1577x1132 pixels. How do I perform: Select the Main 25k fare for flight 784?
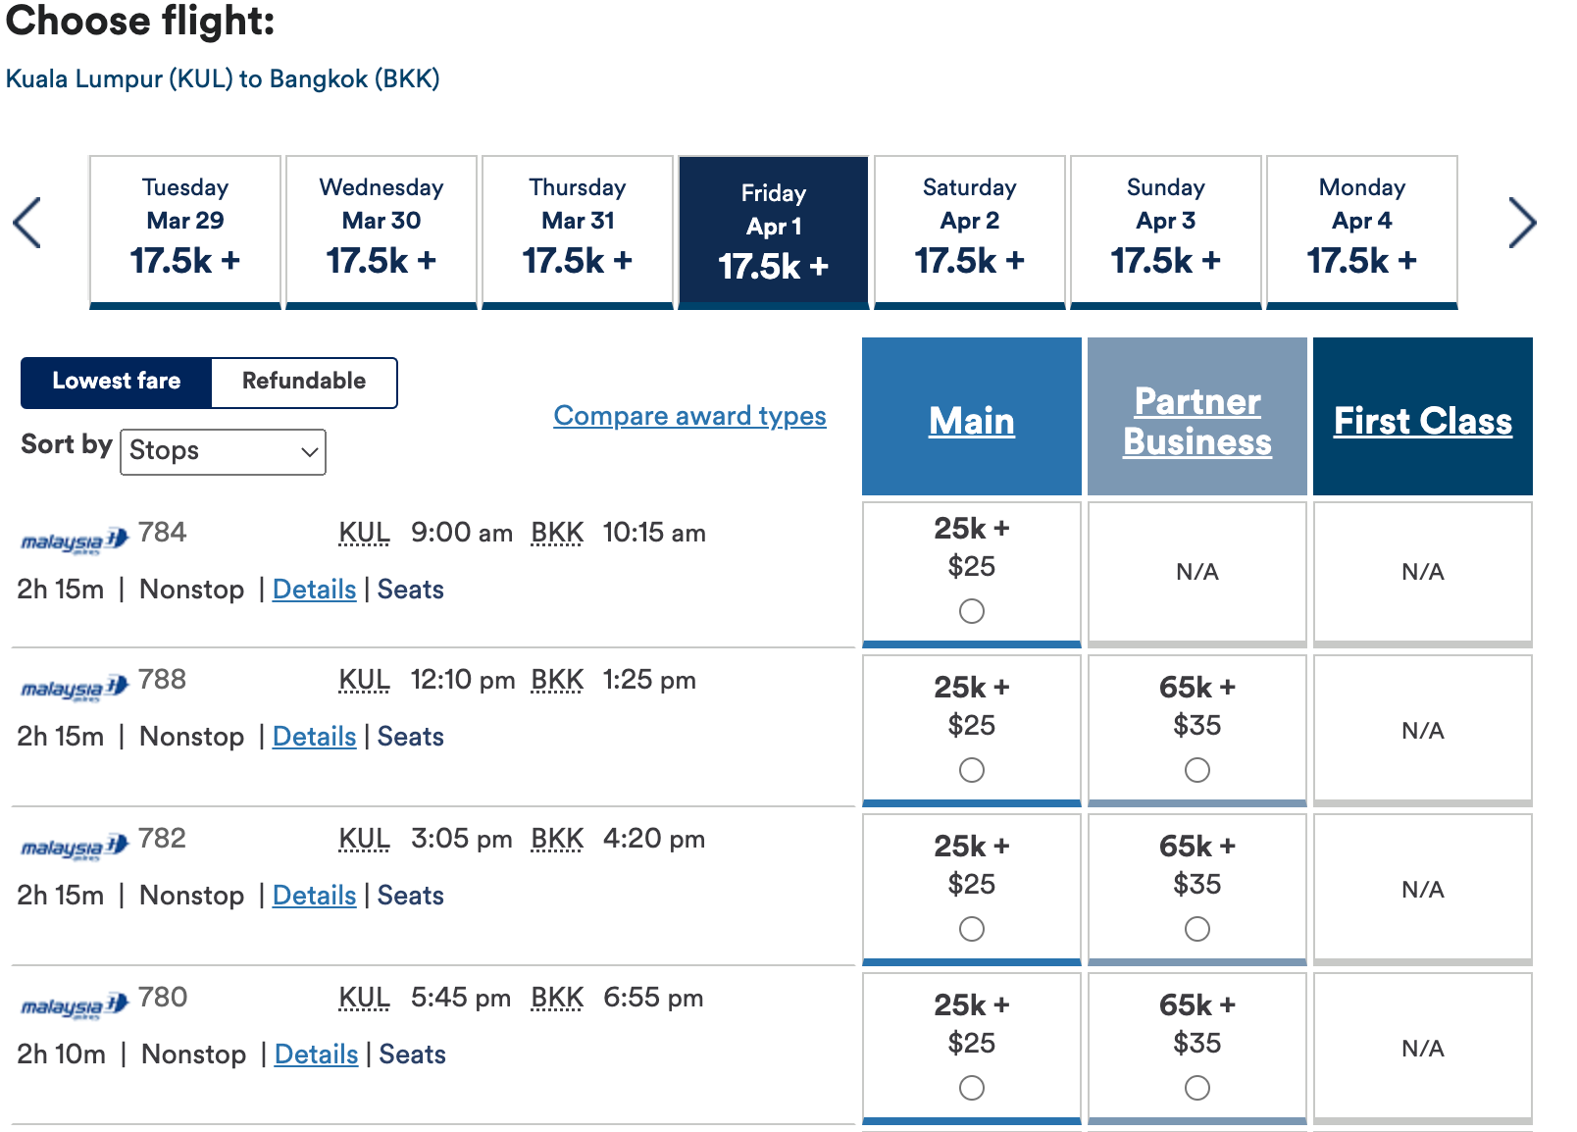pyautogui.click(x=970, y=611)
